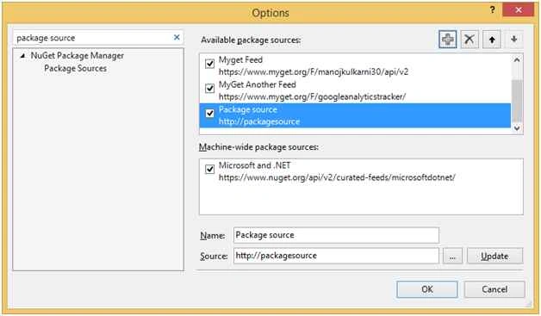The width and height of the screenshot is (541, 316).
Task: Confirm changes with OK button
Action: pos(426,289)
